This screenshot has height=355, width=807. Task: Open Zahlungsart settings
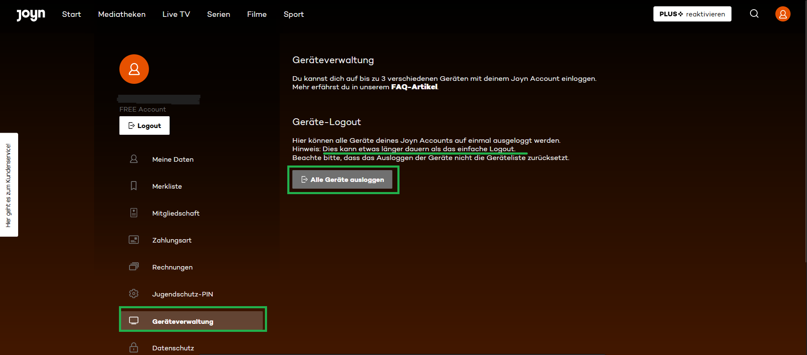pyautogui.click(x=172, y=240)
